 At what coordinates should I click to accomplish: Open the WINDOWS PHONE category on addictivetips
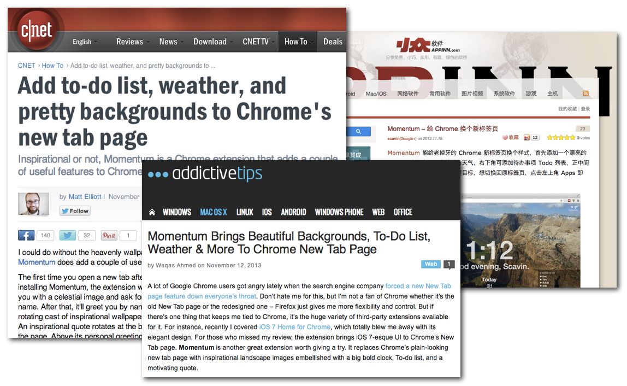pyautogui.click(x=339, y=212)
